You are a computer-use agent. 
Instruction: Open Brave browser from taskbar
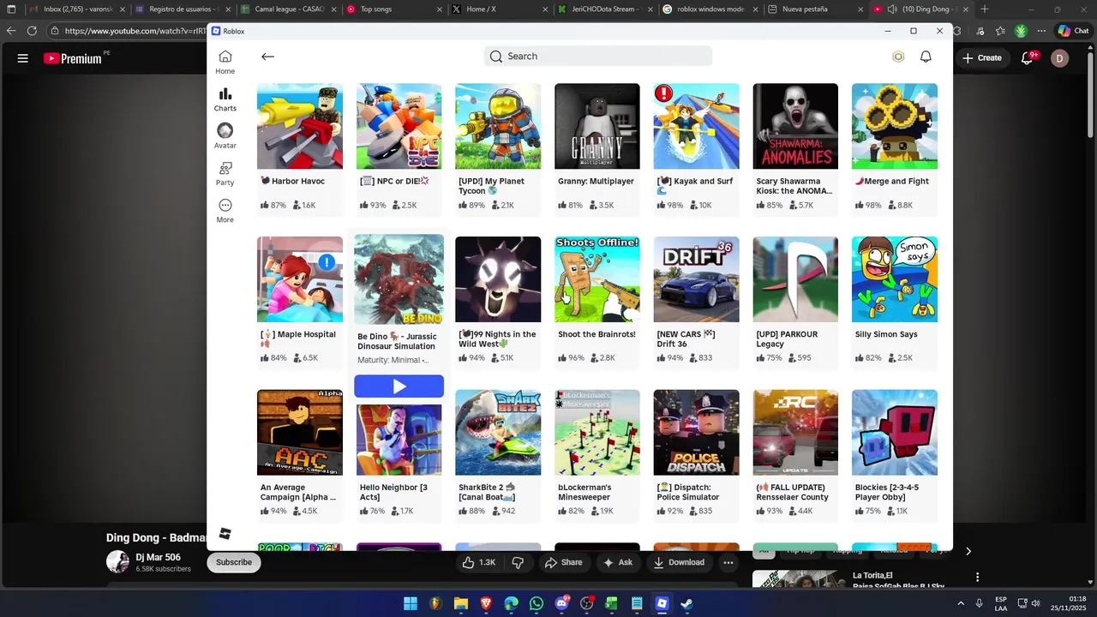486,603
